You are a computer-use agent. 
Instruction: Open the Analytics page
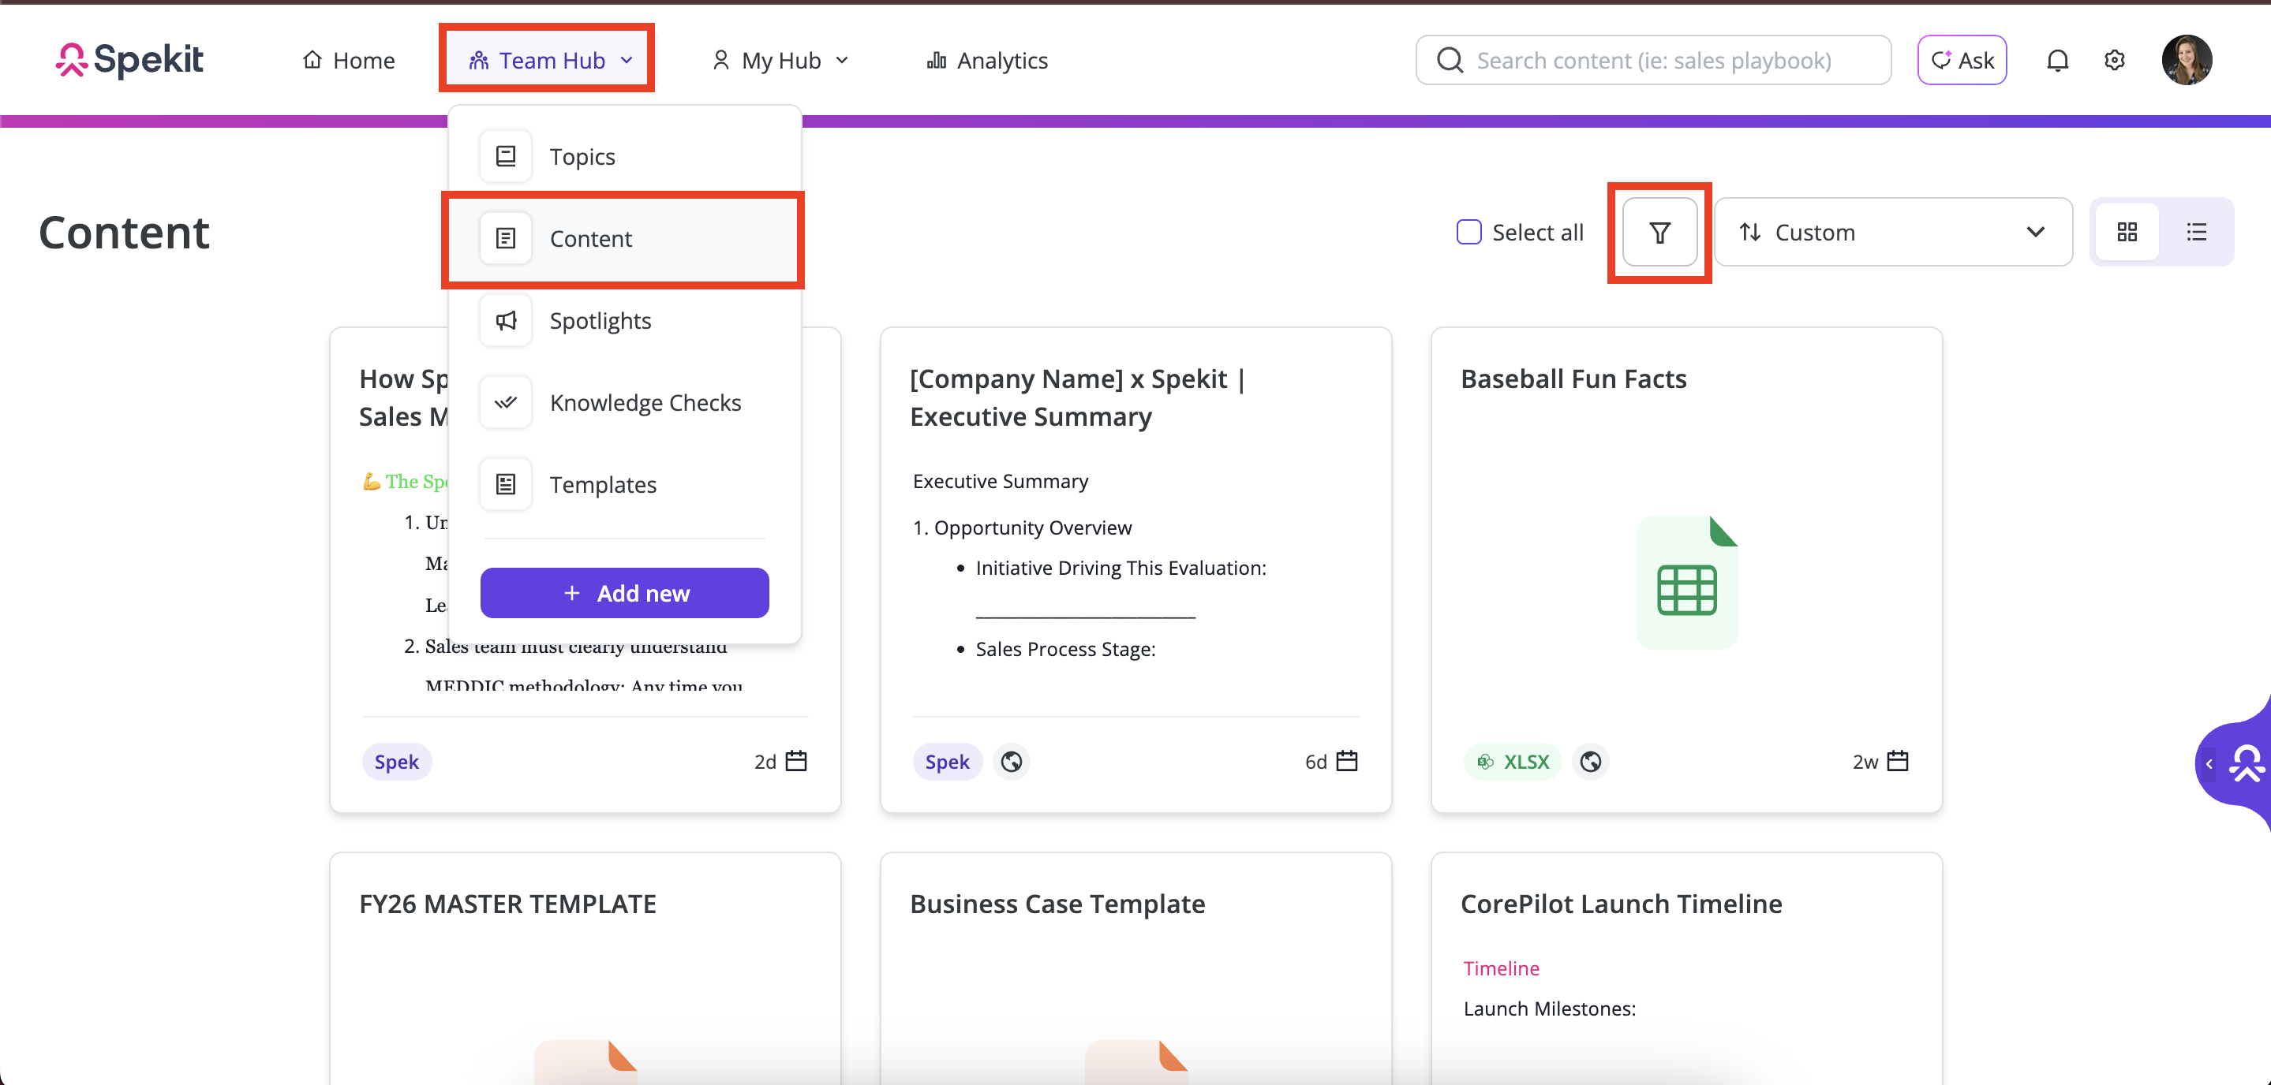tap(986, 60)
